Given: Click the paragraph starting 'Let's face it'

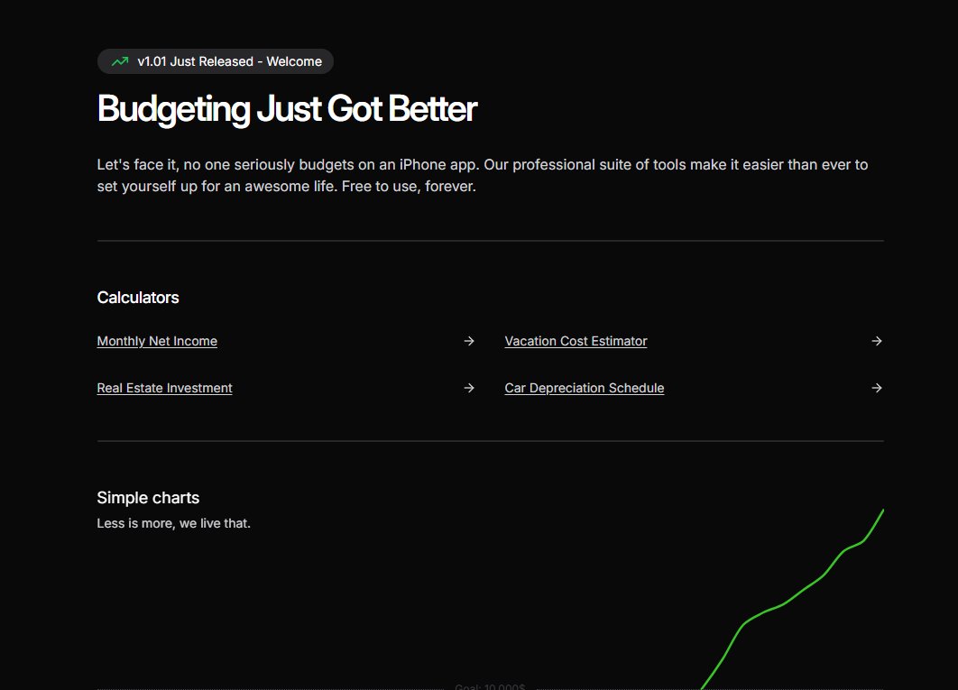Looking at the screenshot, I should pyautogui.click(x=483, y=175).
